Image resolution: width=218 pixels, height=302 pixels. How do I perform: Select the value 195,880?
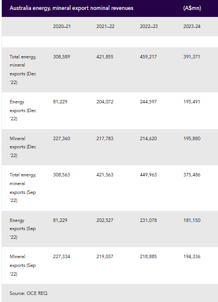coord(192,138)
